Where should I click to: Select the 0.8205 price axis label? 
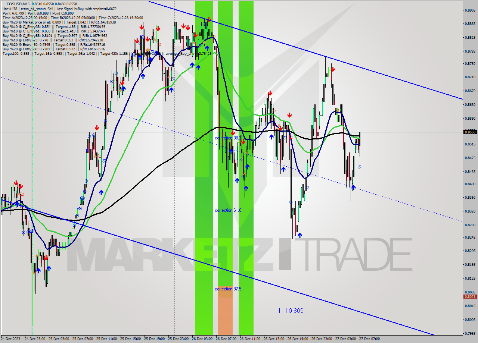(x=470, y=251)
